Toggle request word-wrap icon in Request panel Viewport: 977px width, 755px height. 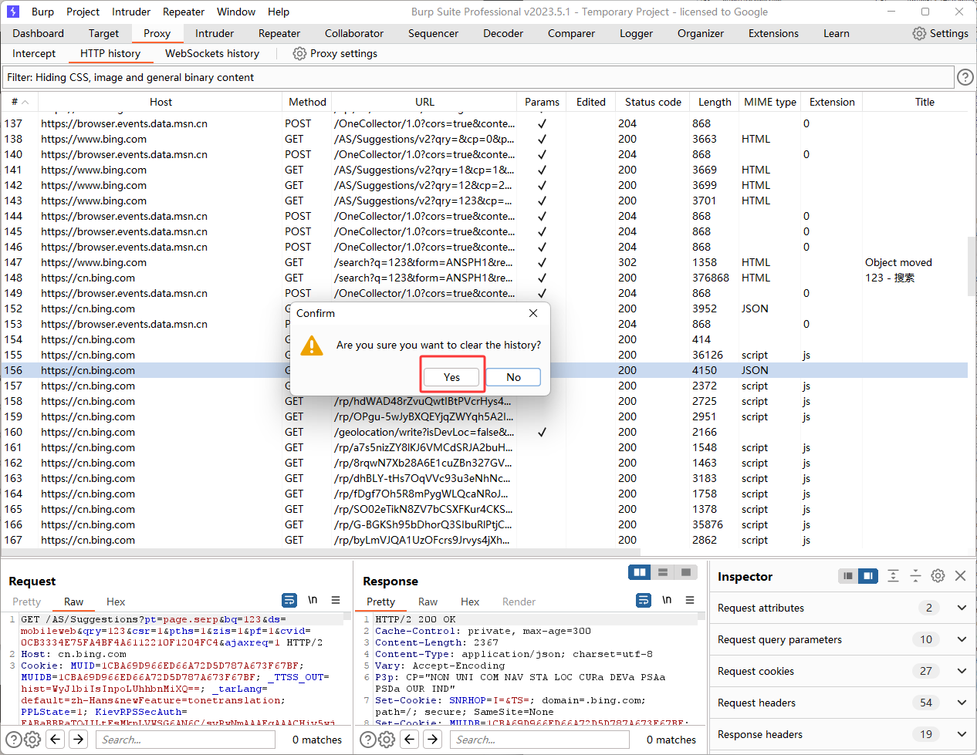(289, 599)
